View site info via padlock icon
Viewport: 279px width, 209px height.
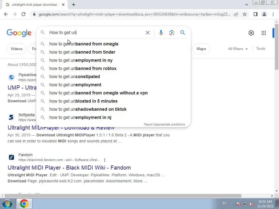34,14
